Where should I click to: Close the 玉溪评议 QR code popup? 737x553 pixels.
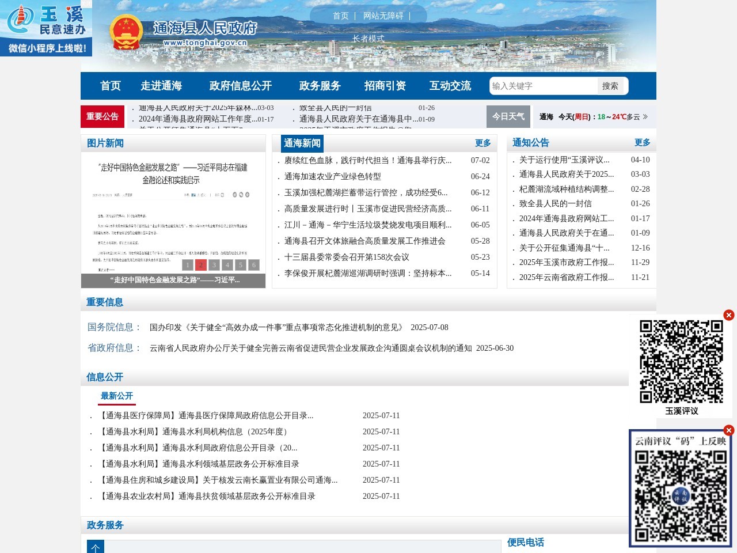(729, 315)
